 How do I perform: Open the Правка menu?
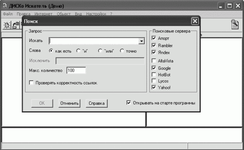(23, 14)
